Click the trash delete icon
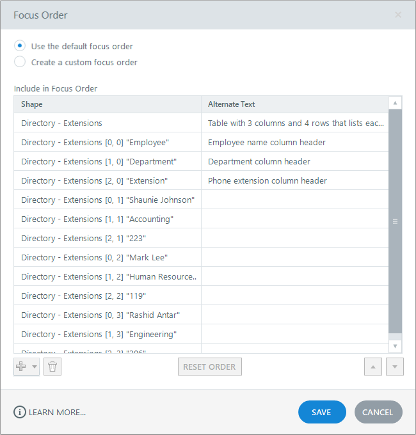 (53, 367)
